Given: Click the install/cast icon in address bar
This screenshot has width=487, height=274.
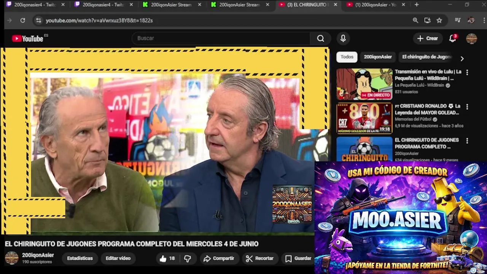Looking at the screenshot, I should [427, 21].
